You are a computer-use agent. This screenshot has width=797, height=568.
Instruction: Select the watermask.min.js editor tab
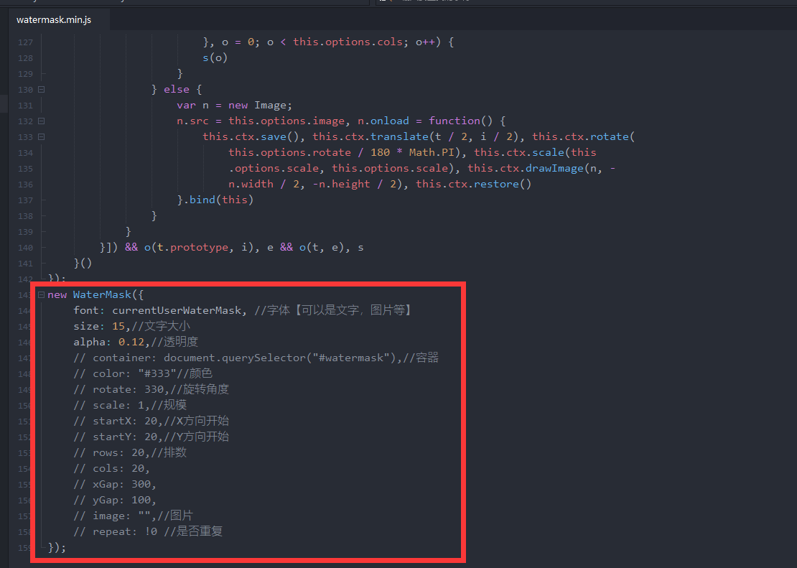coord(54,20)
